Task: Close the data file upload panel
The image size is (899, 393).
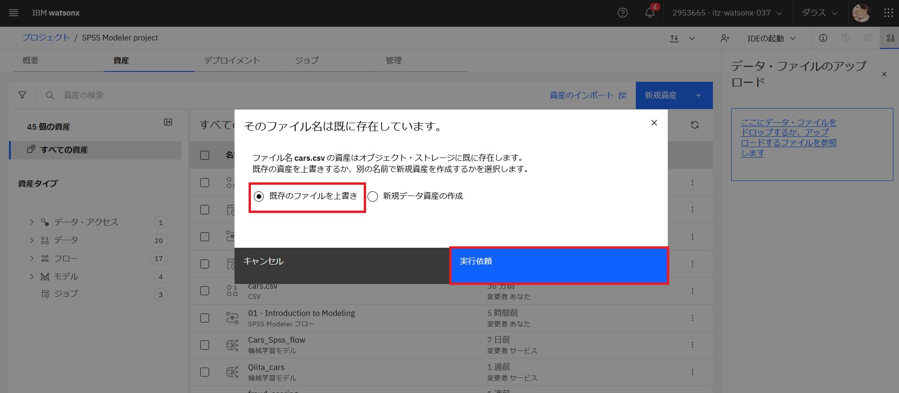Action: pyautogui.click(x=884, y=74)
